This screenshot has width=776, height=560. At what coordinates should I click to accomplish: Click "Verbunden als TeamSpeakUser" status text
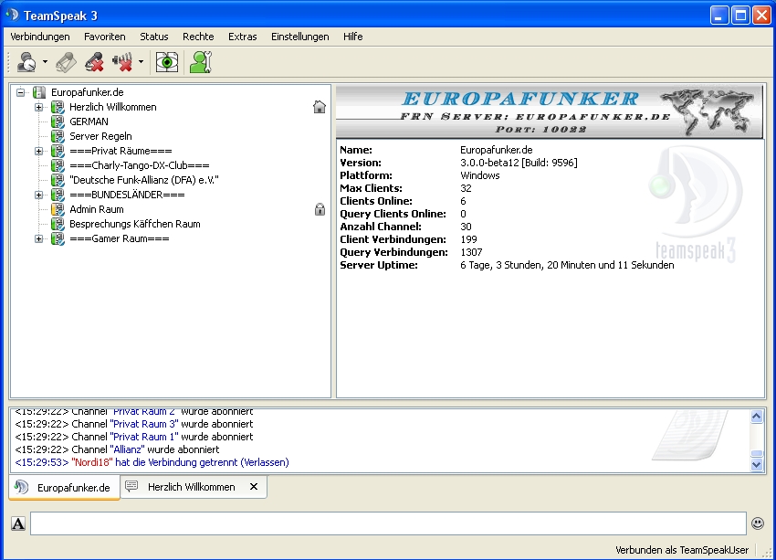(682, 550)
